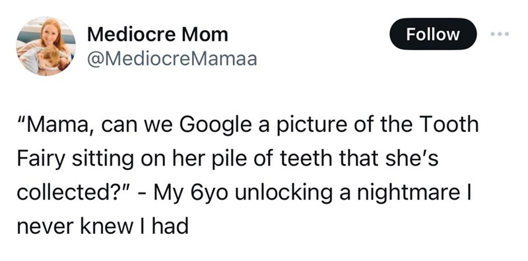Click the opening word "Mama," of the tweet
The width and height of the screenshot is (528, 261).
(57, 125)
